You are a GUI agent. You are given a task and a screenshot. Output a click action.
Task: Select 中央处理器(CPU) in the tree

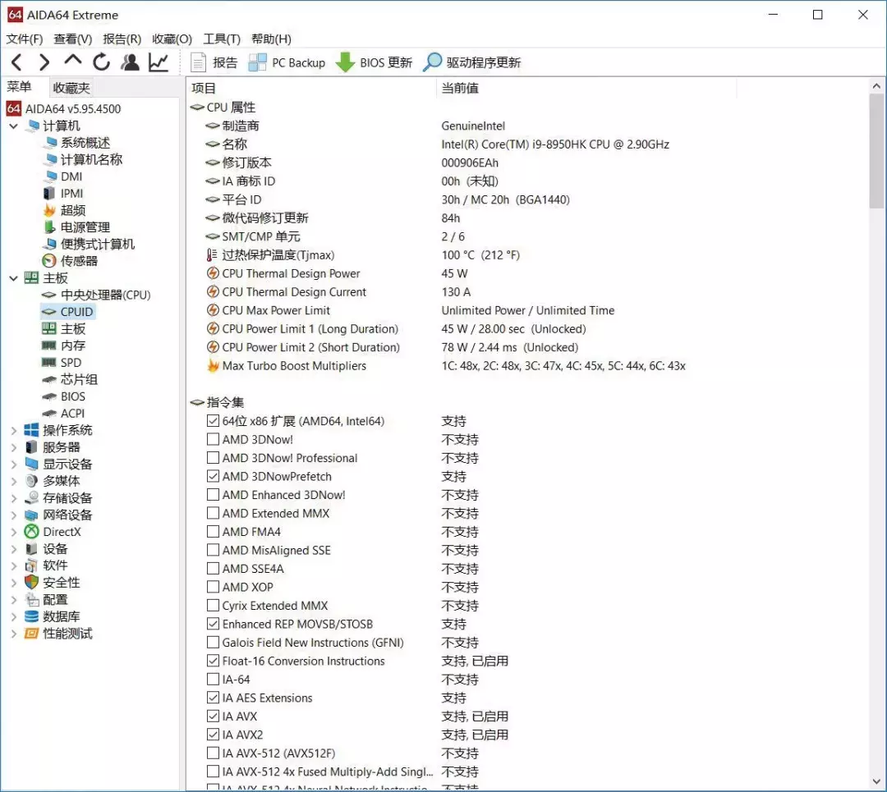[x=106, y=295]
